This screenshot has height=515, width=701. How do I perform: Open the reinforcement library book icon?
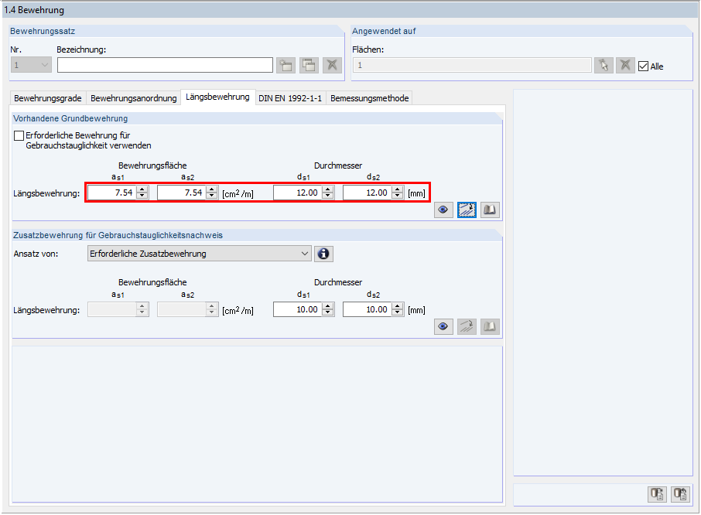pos(490,210)
